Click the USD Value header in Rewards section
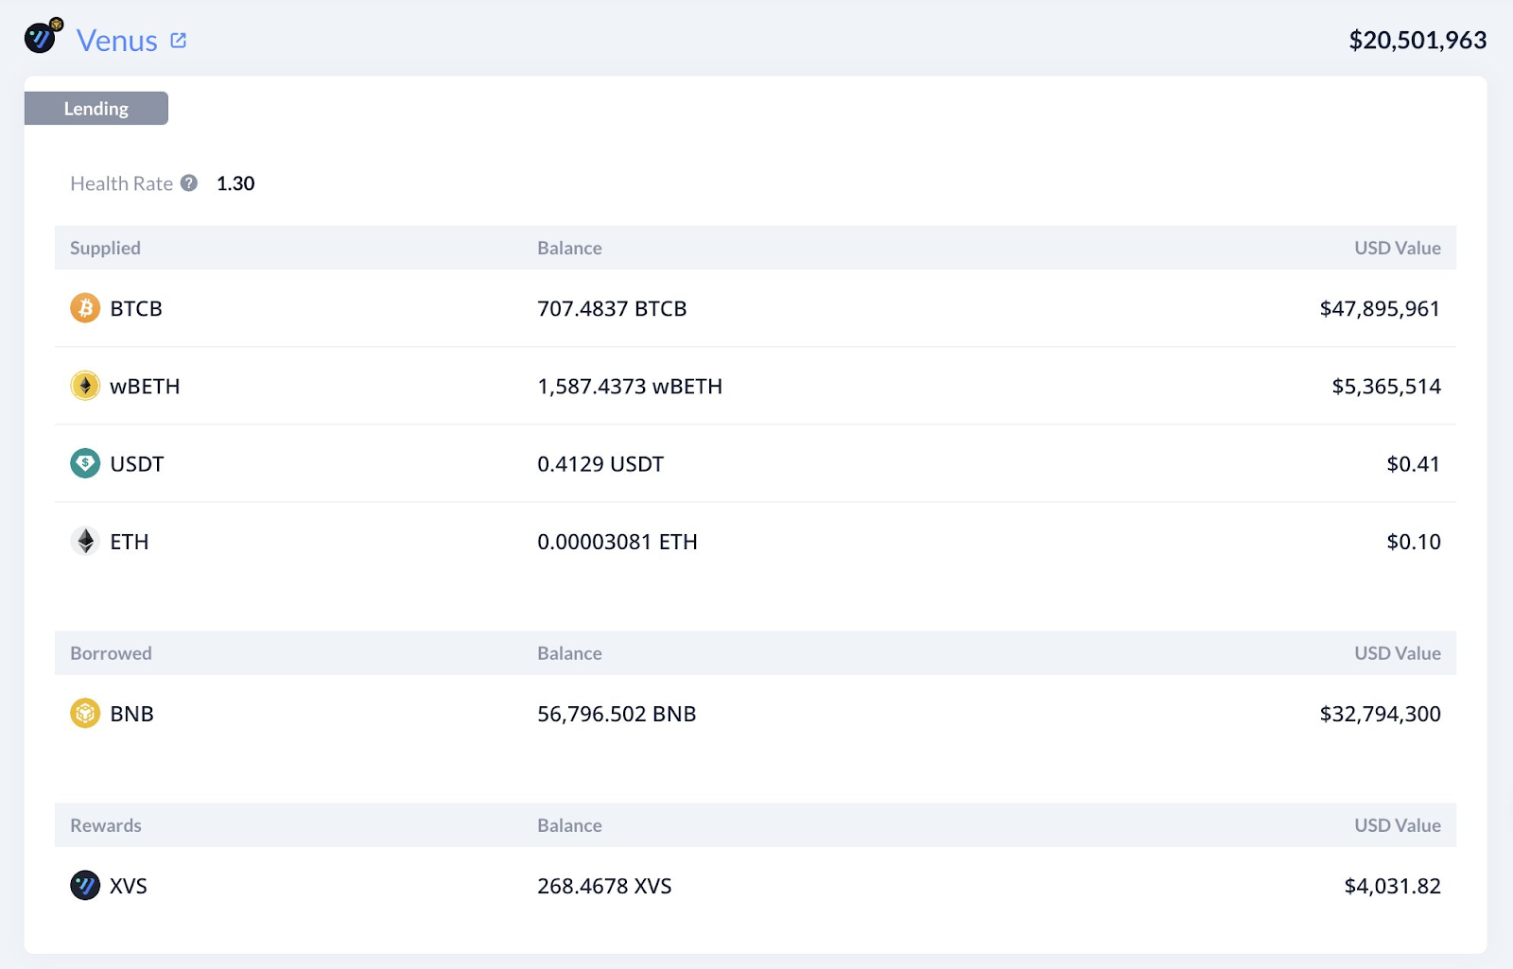 1397,824
